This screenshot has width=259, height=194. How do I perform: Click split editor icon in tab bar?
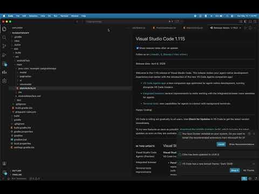click(250, 28)
